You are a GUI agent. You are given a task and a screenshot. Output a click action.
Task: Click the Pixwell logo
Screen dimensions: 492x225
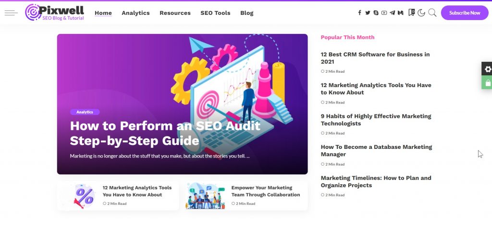pos(55,12)
